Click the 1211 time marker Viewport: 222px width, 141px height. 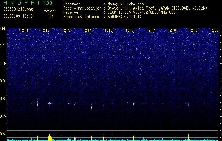(x=24, y=30)
